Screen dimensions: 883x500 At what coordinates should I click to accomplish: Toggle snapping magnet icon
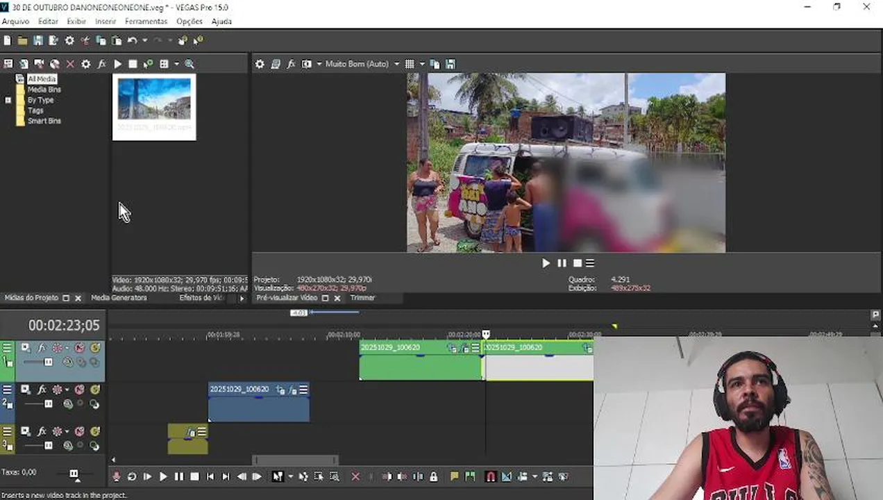tap(491, 476)
